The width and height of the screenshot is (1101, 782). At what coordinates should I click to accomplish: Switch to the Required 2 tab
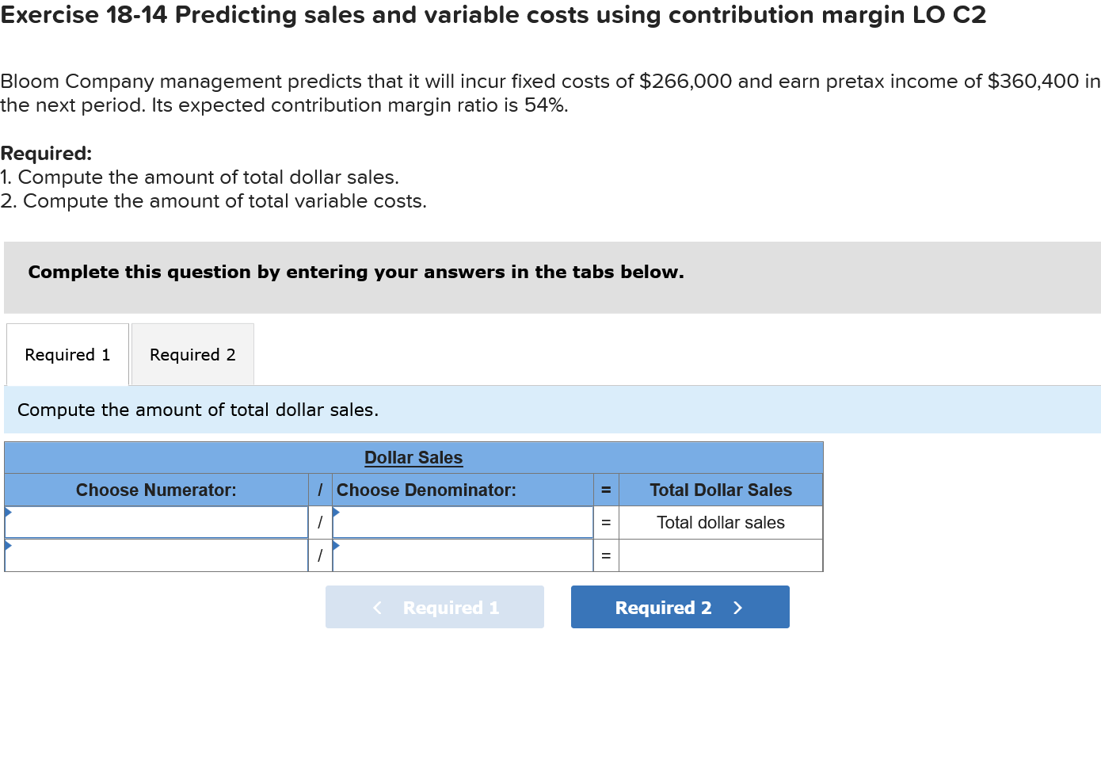click(x=192, y=354)
